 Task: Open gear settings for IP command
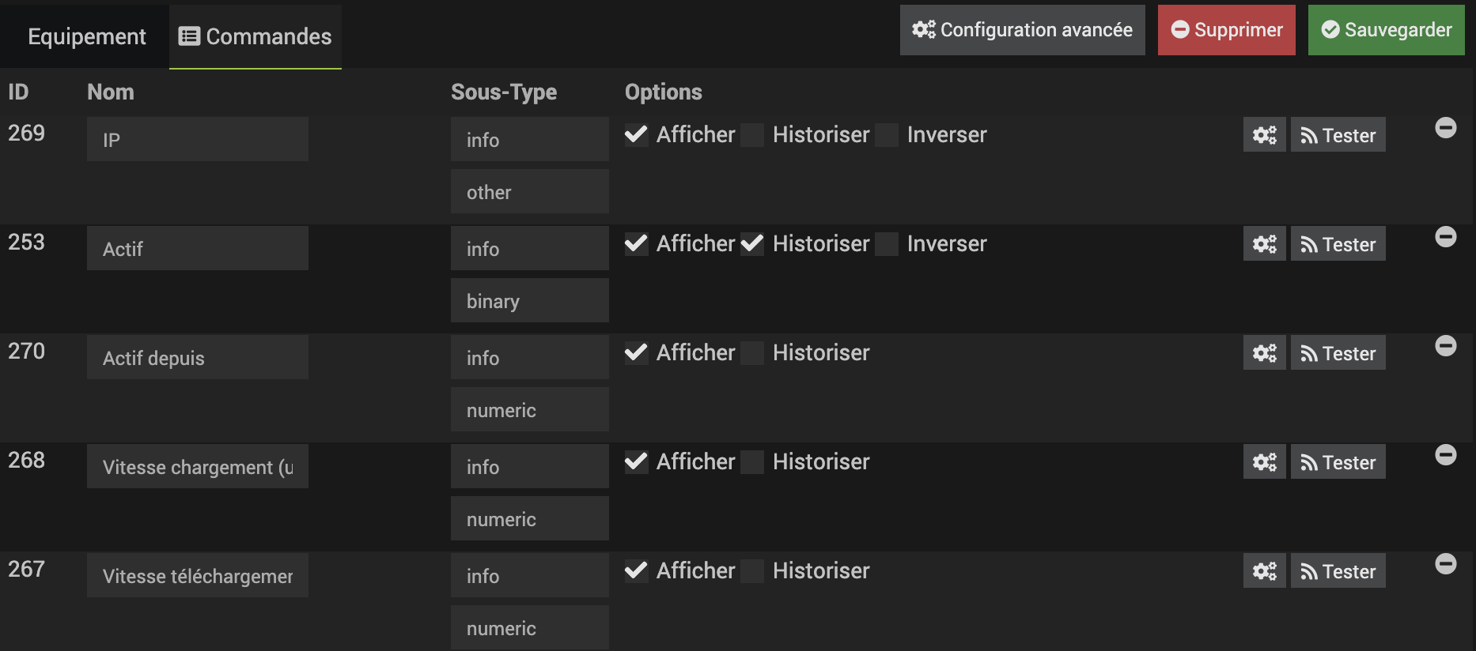coord(1264,135)
